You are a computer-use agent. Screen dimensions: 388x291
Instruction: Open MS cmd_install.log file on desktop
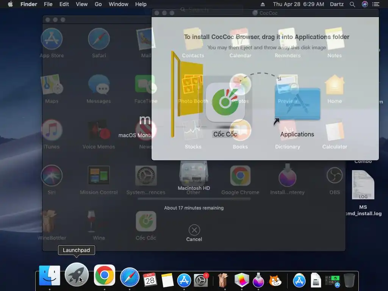click(x=363, y=185)
